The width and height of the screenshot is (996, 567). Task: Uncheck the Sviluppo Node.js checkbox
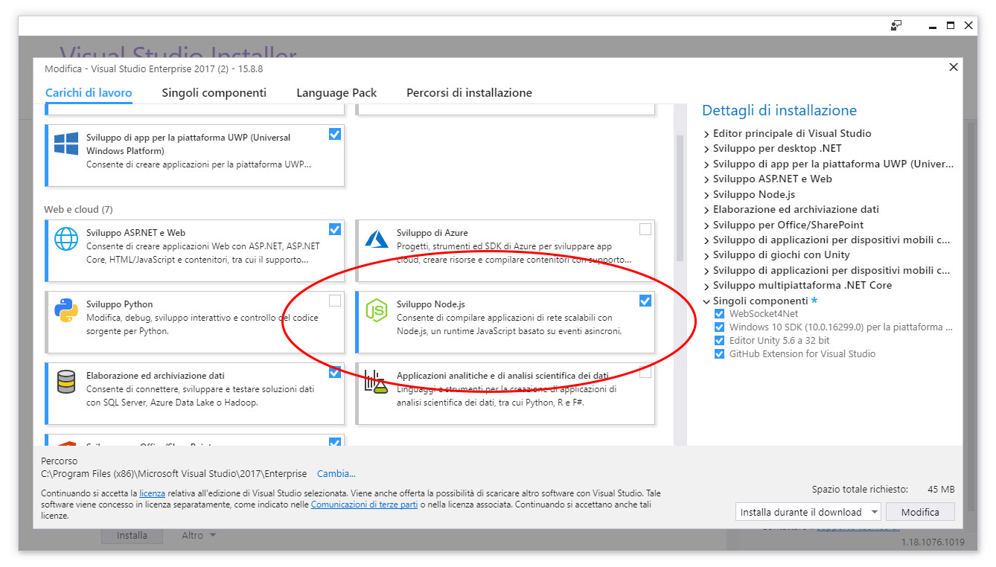tap(645, 301)
